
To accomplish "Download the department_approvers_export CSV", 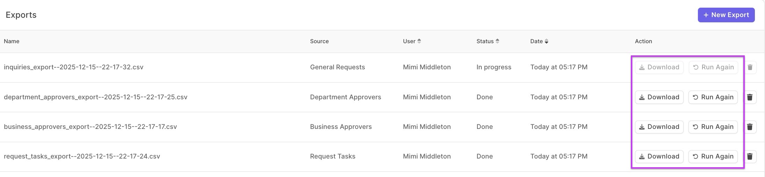I will point(659,97).
